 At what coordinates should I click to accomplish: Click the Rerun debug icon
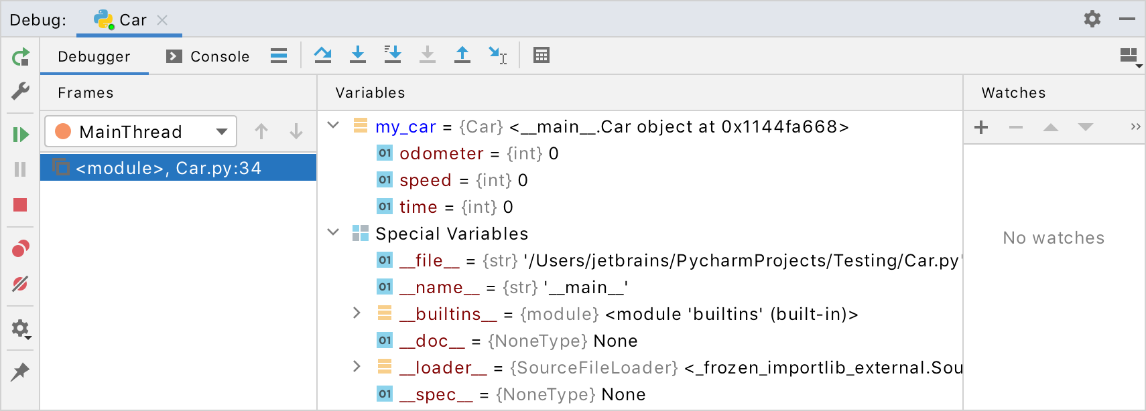pos(21,57)
